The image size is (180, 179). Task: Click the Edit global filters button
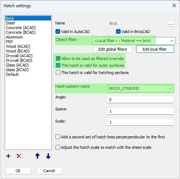coord(113,49)
